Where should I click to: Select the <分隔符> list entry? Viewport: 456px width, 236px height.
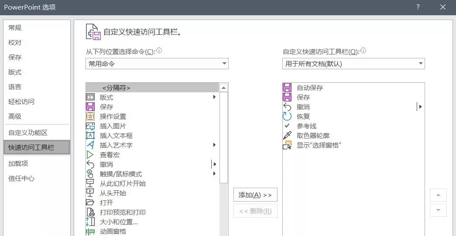pyautogui.click(x=152, y=88)
